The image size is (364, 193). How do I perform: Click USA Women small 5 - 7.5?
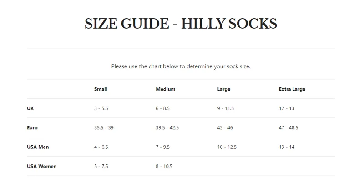[x=101, y=166]
